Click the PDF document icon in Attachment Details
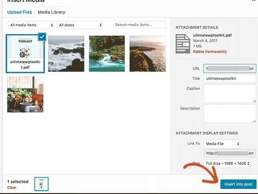 (x=183, y=44)
